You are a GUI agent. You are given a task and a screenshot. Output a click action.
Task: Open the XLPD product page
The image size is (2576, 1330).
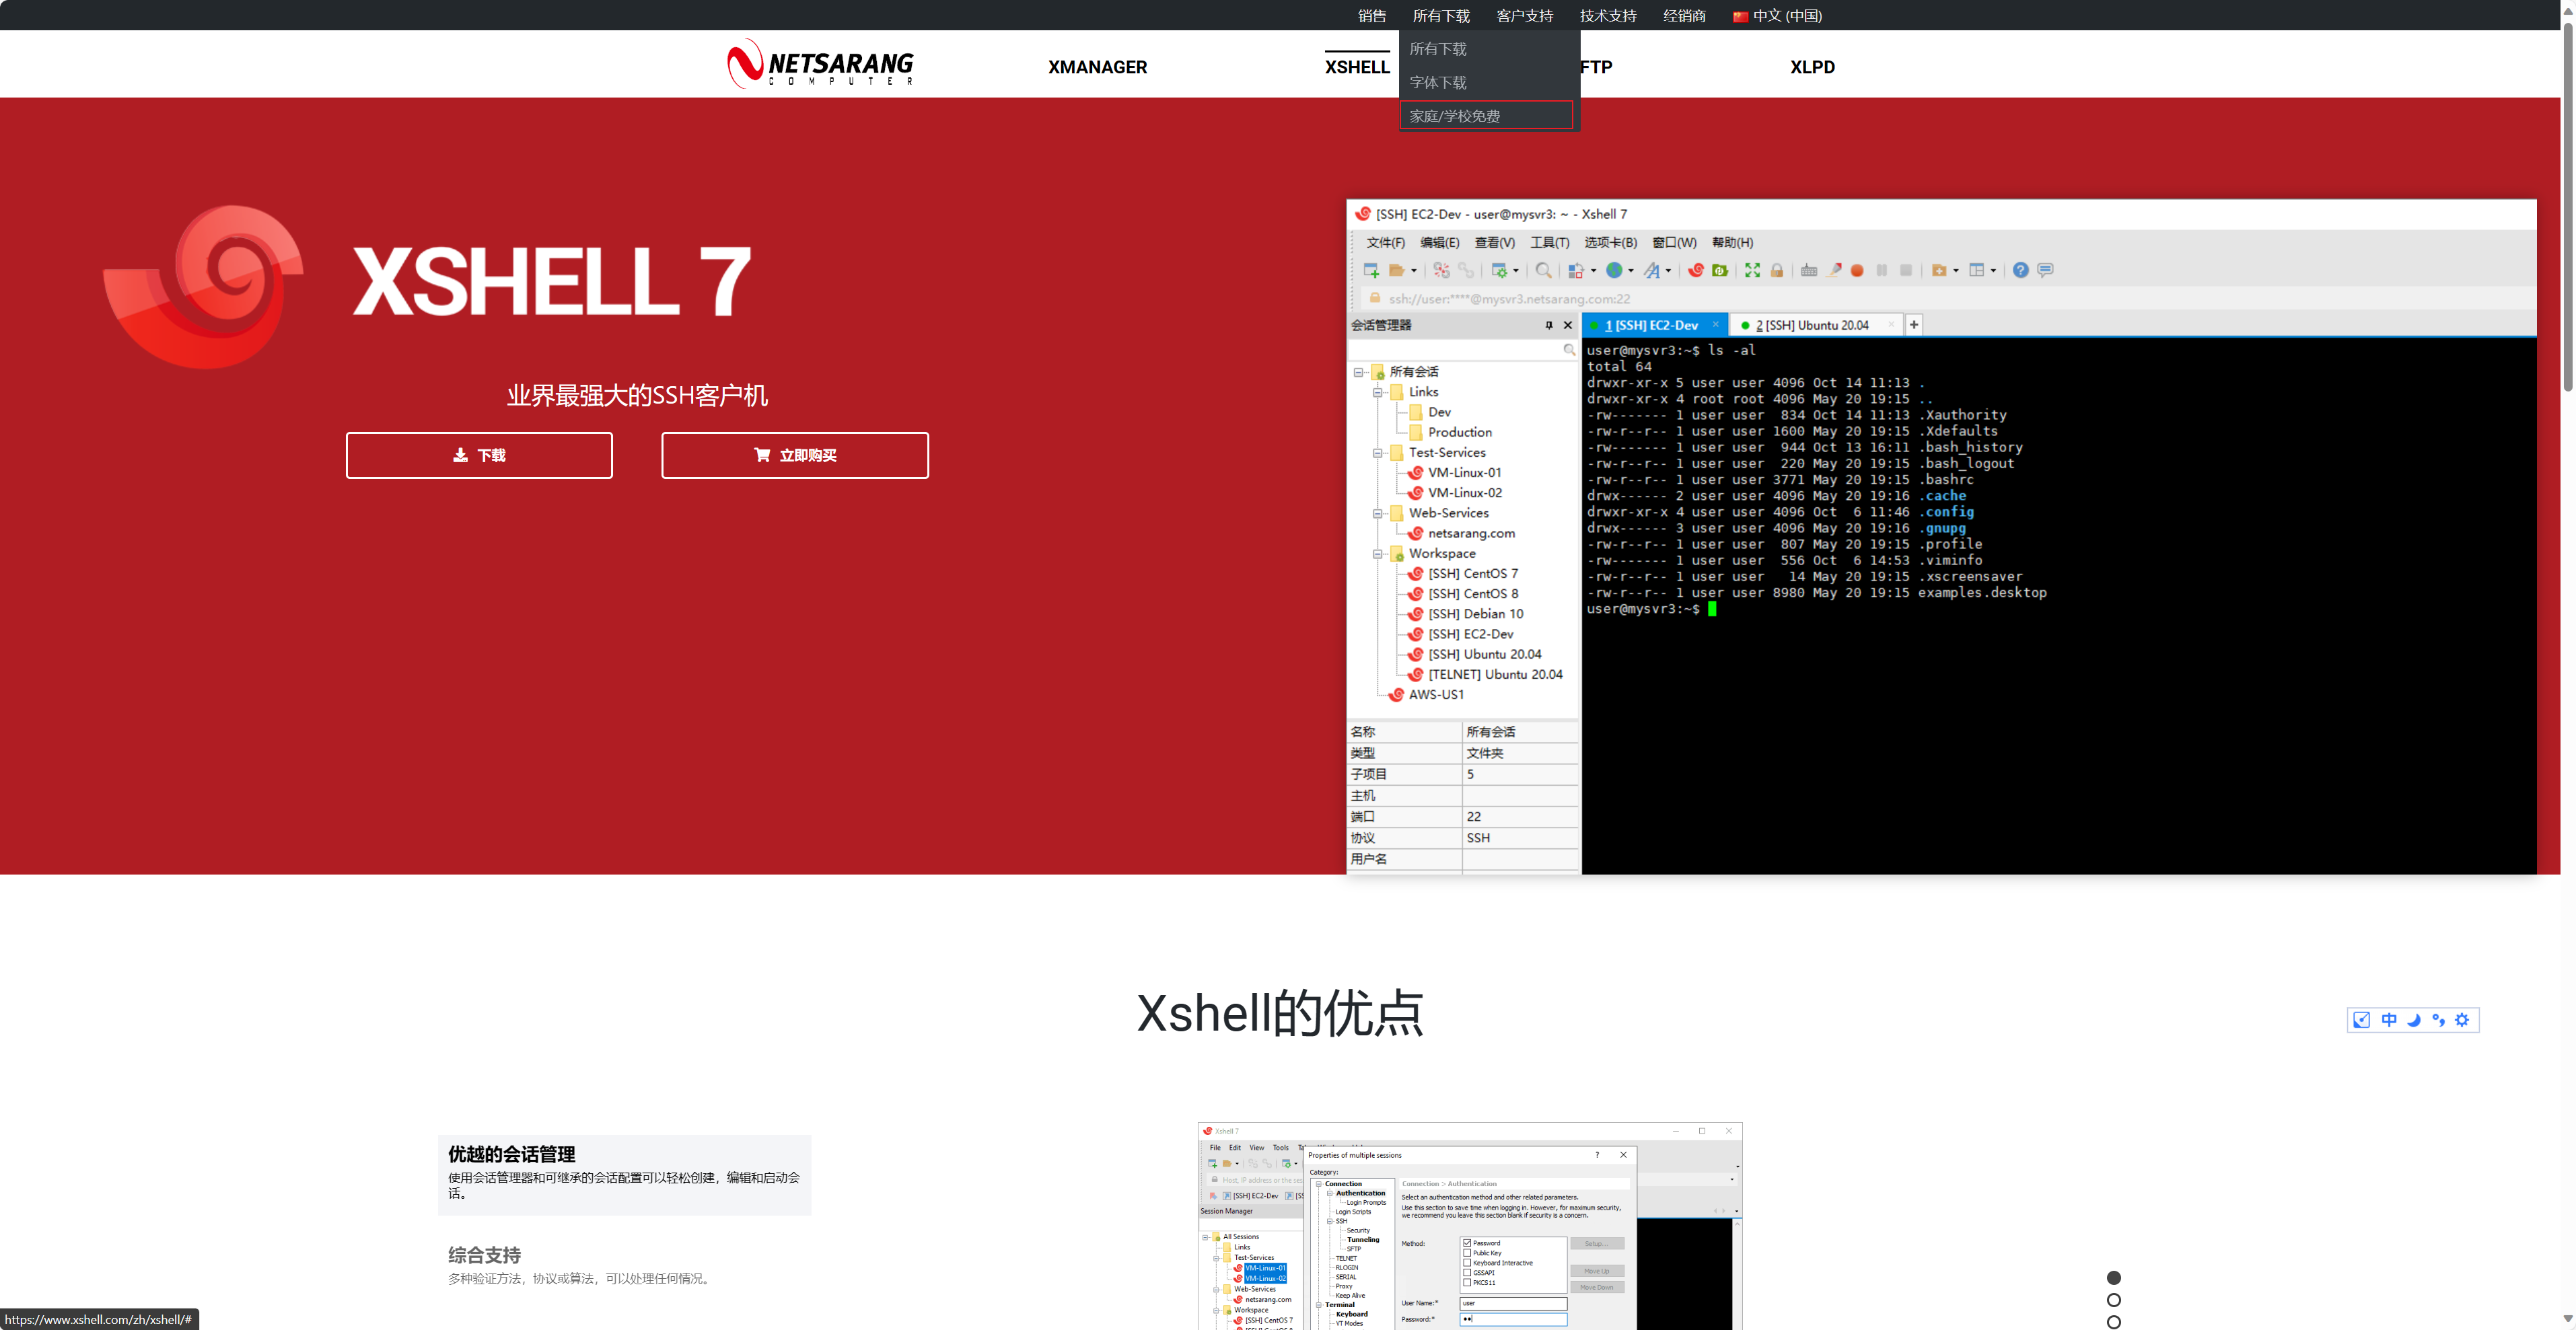[x=1812, y=67]
